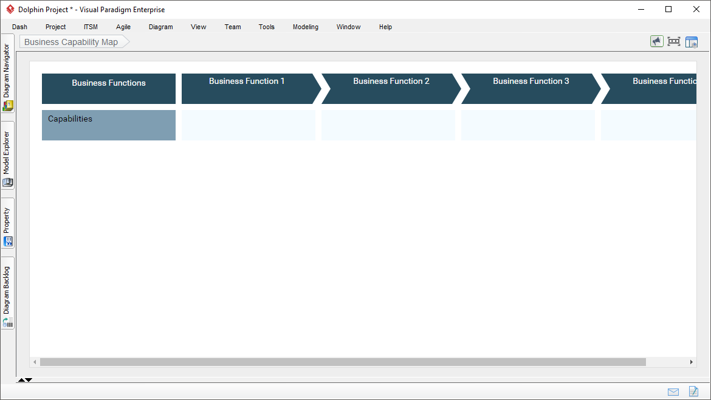711x400 pixels.
Task: Open the Model Explorer side panel
Action: pos(8,156)
